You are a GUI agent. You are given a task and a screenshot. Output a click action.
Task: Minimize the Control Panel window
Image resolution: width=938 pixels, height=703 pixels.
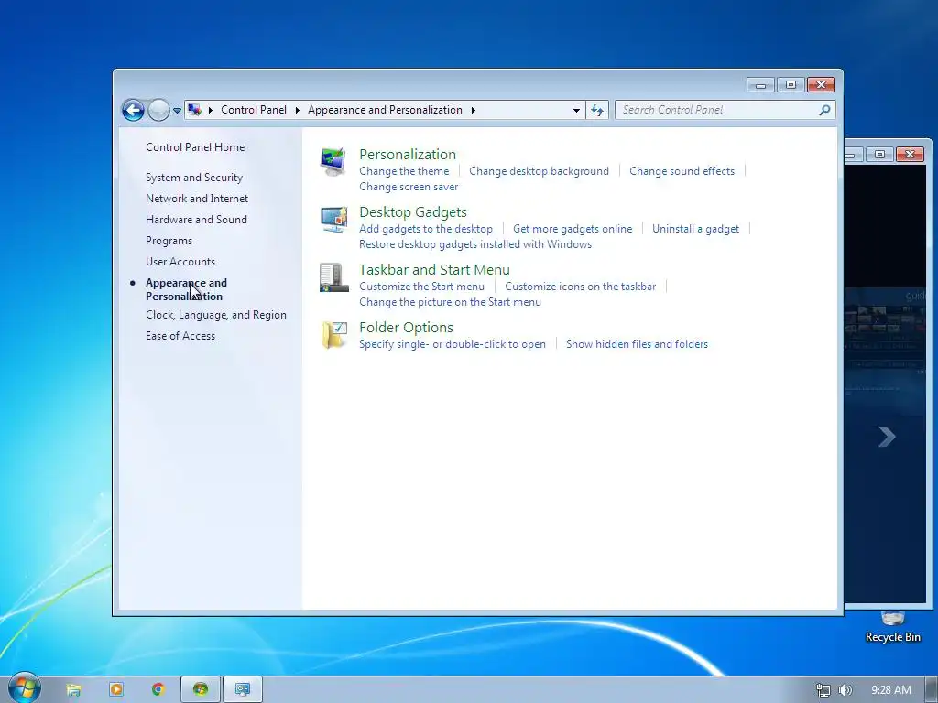[x=760, y=85]
